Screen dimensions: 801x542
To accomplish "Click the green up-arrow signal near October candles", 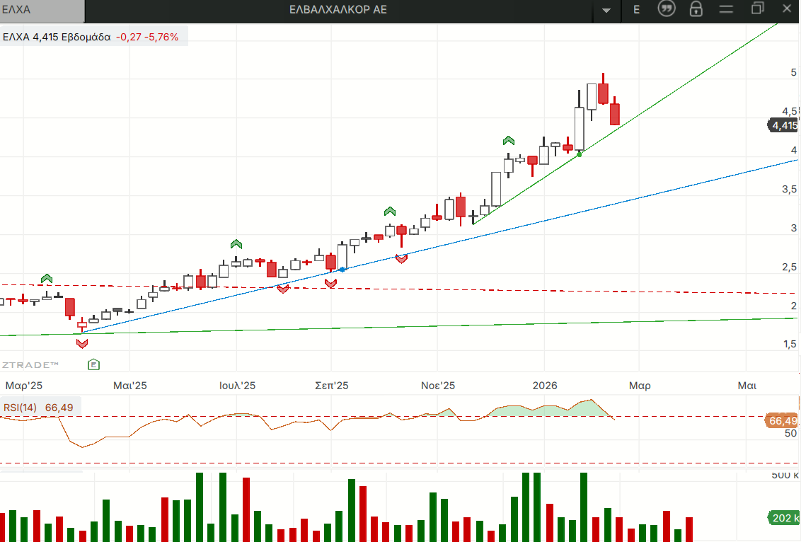I will point(390,211).
